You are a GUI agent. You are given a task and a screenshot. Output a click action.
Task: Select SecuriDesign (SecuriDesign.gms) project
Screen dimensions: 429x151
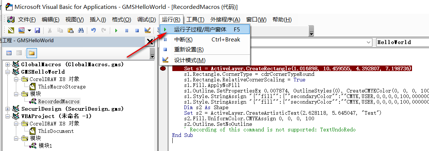click(x=72, y=109)
